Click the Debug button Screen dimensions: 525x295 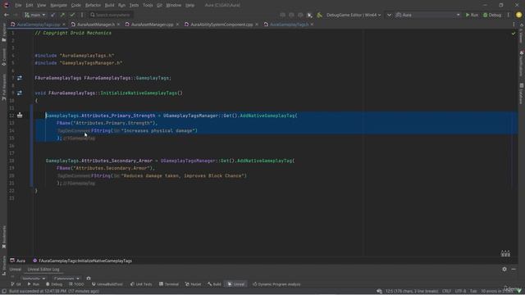click(492, 15)
